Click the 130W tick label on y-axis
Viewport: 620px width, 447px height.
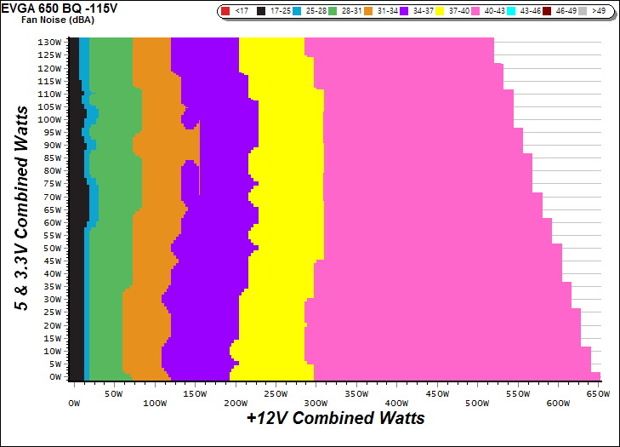click(50, 42)
